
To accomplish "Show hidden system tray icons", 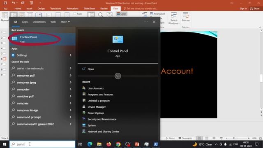I will [216, 144].
